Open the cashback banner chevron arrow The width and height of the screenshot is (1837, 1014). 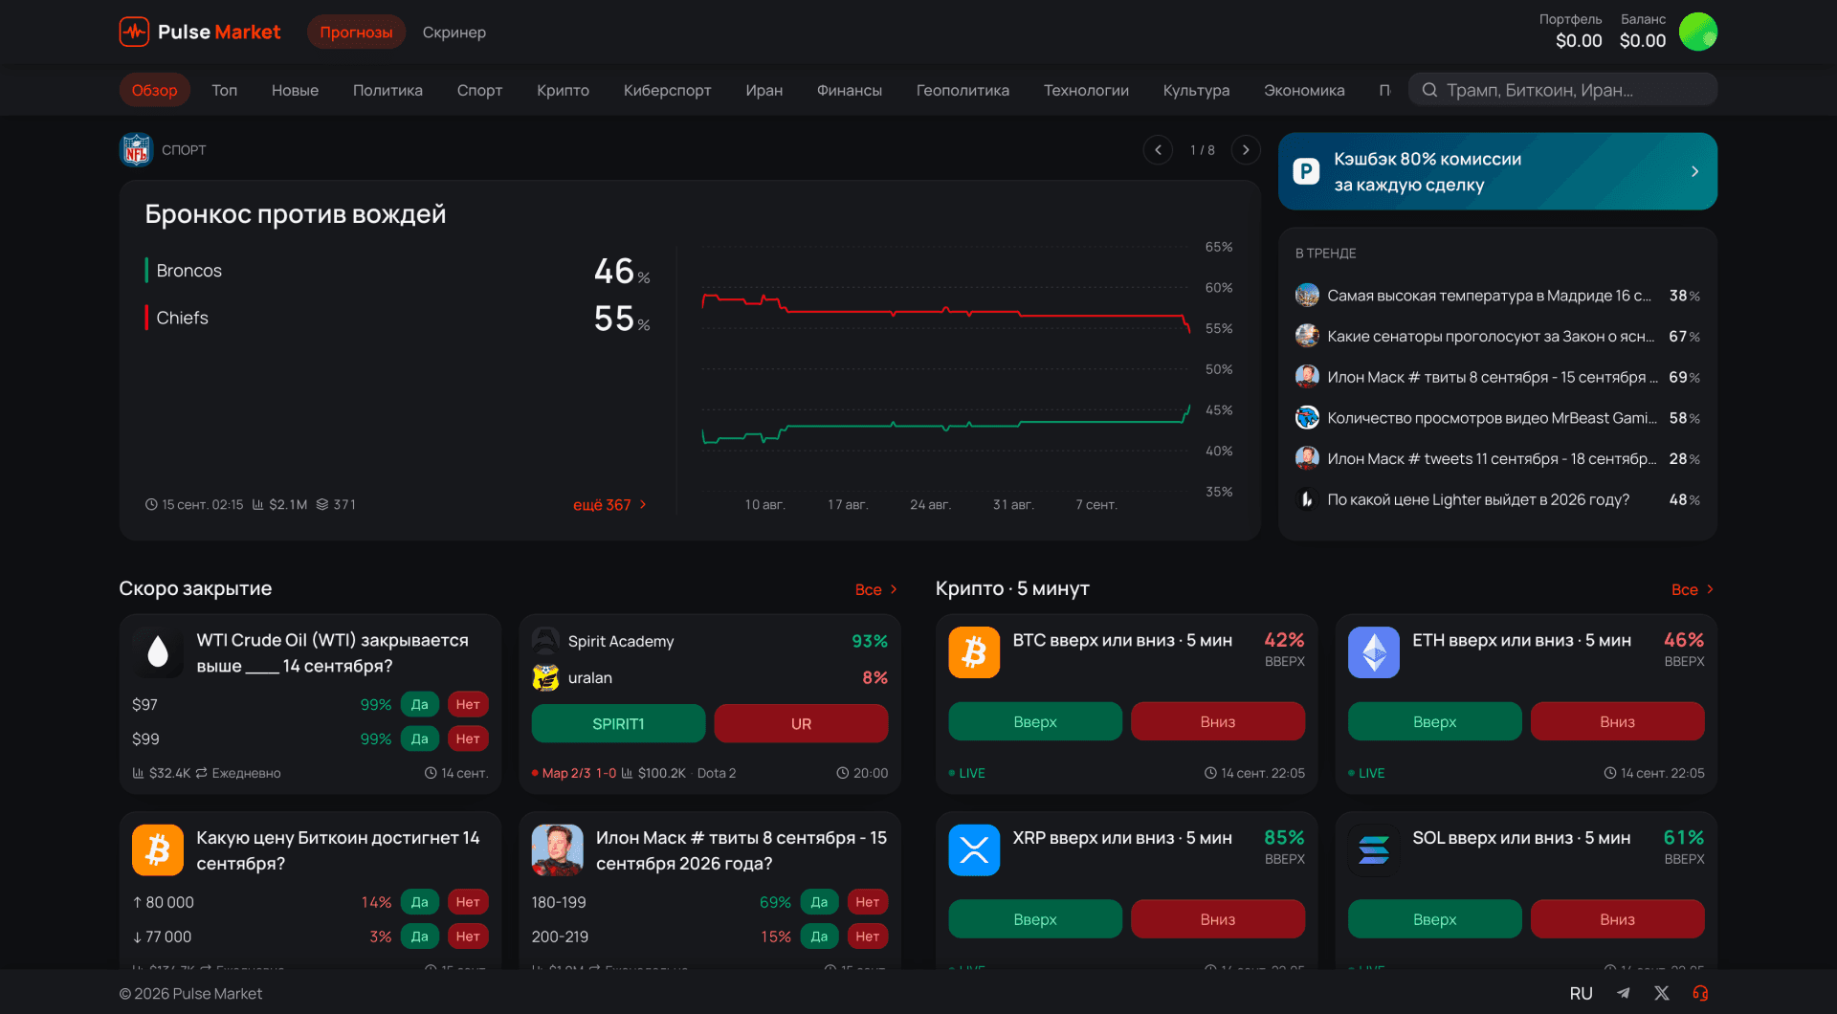[1694, 171]
